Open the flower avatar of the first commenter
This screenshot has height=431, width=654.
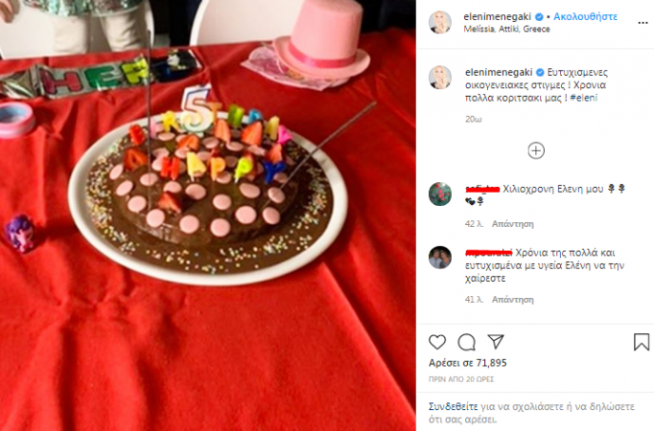pyautogui.click(x=440, y=194)
